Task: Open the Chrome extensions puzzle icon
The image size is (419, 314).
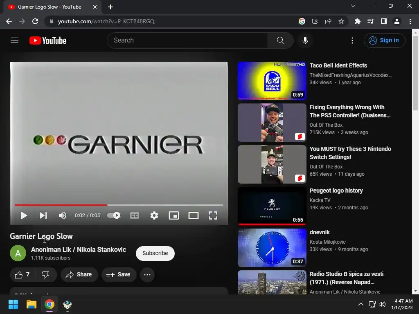Action: pyautogui.click(x=357, y=21)
